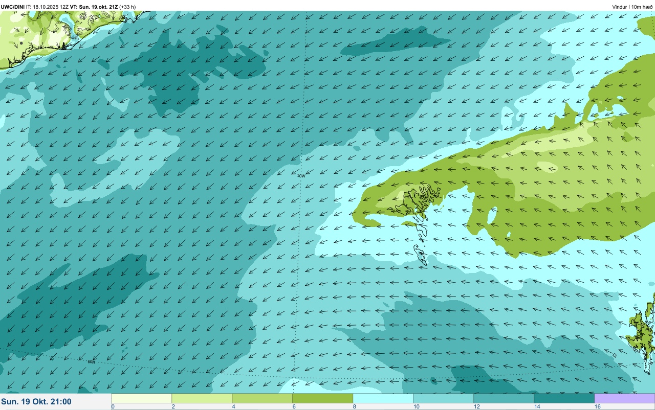This screenshot has width=655, height=410.
Task: Click the legend value '12'
Action: pyautogui.click(x=476, y=406)
